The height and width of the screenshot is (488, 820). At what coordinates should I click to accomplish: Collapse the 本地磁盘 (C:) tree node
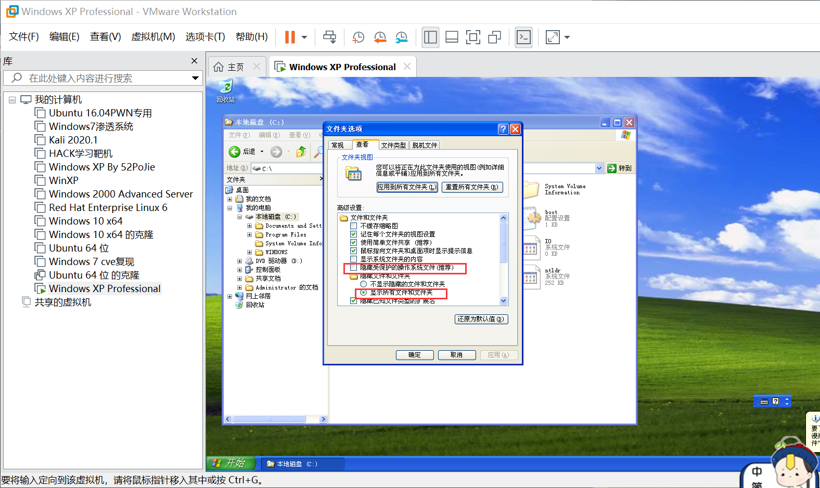coord(239,217)
